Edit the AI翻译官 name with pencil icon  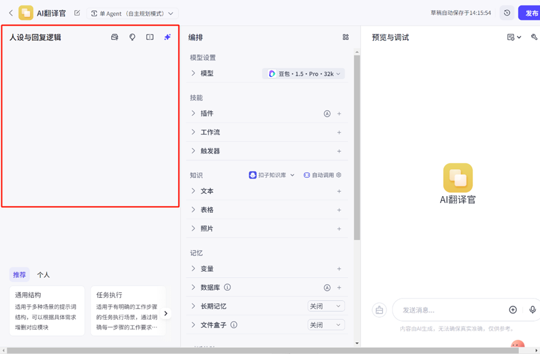point(77,13)
